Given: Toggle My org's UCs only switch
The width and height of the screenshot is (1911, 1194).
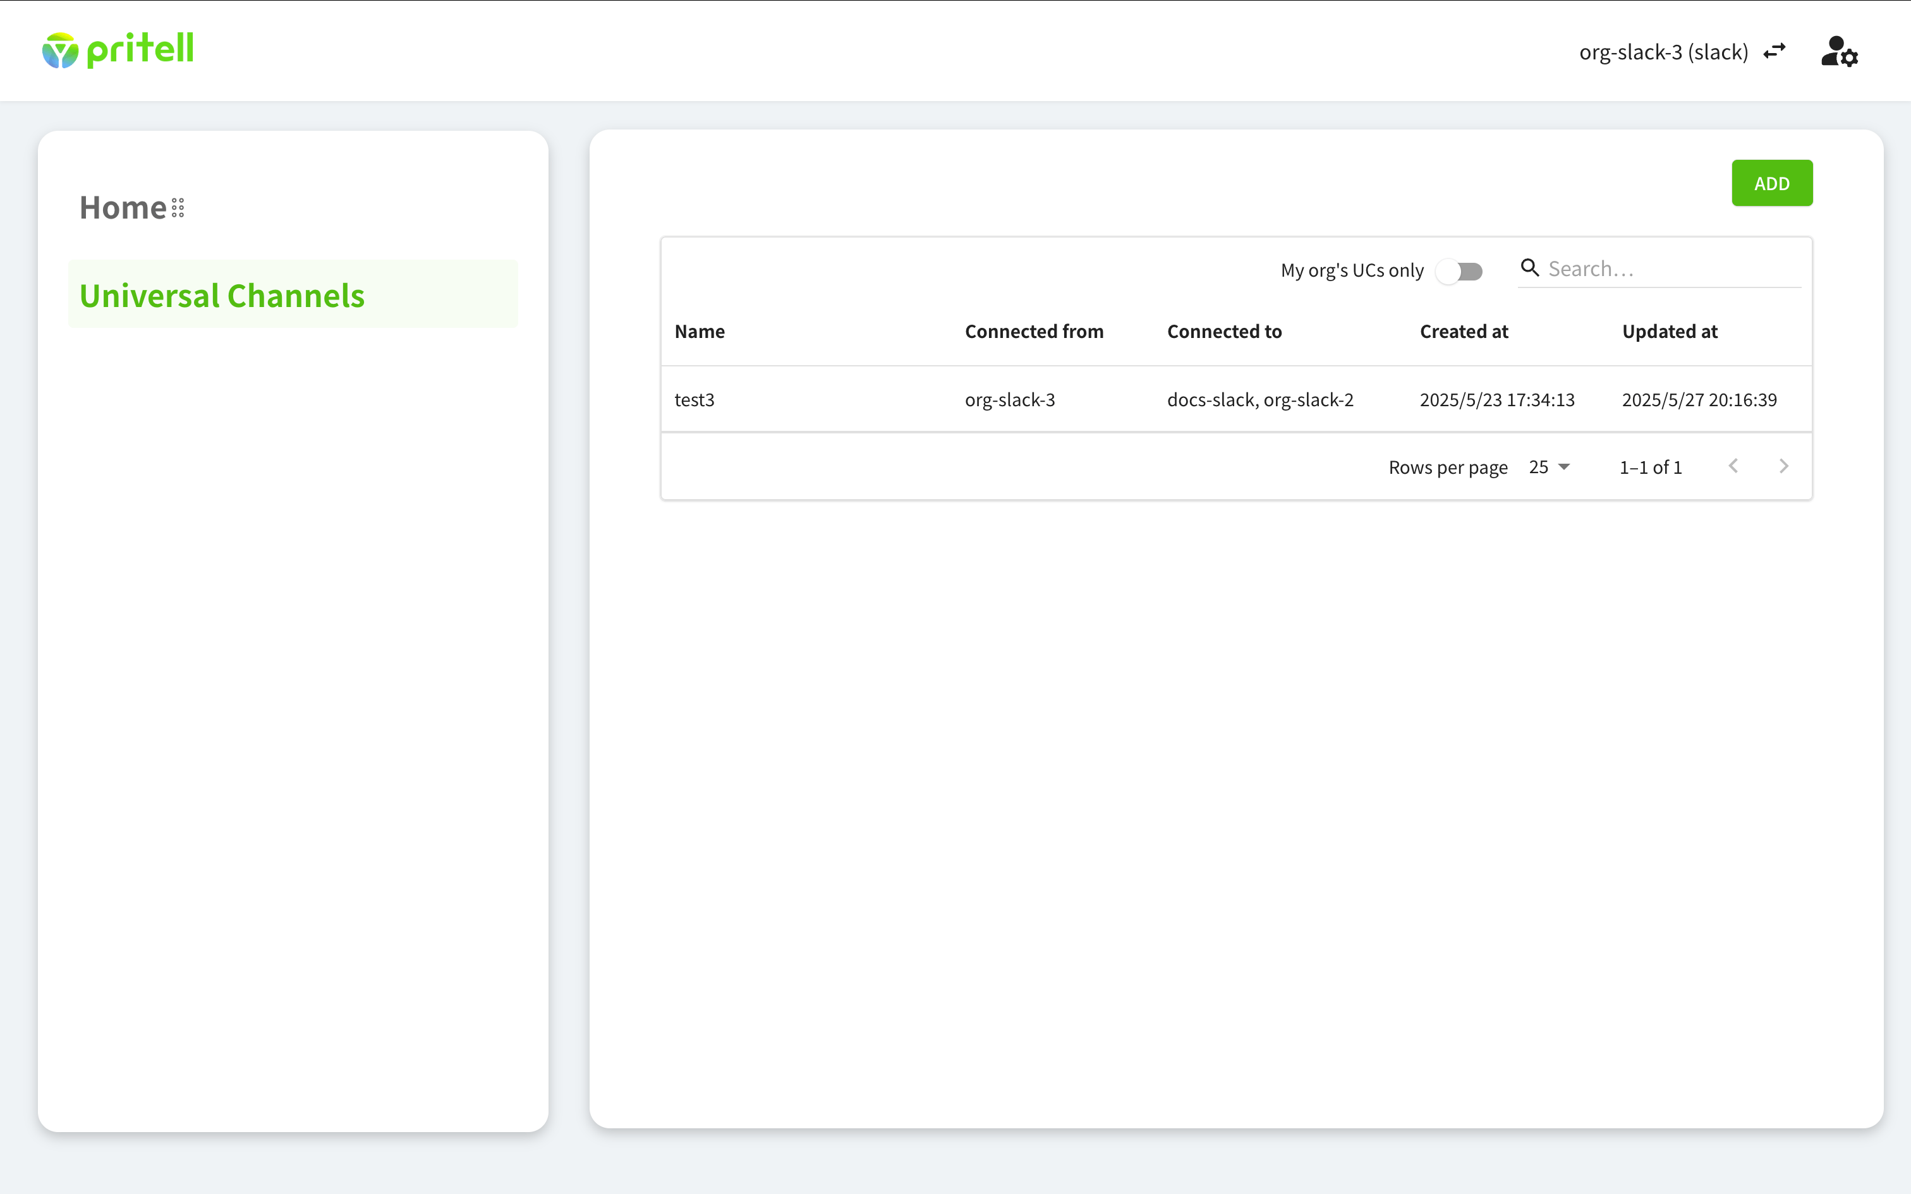Looking at the screenshot, I should (x=1459, y=271).
